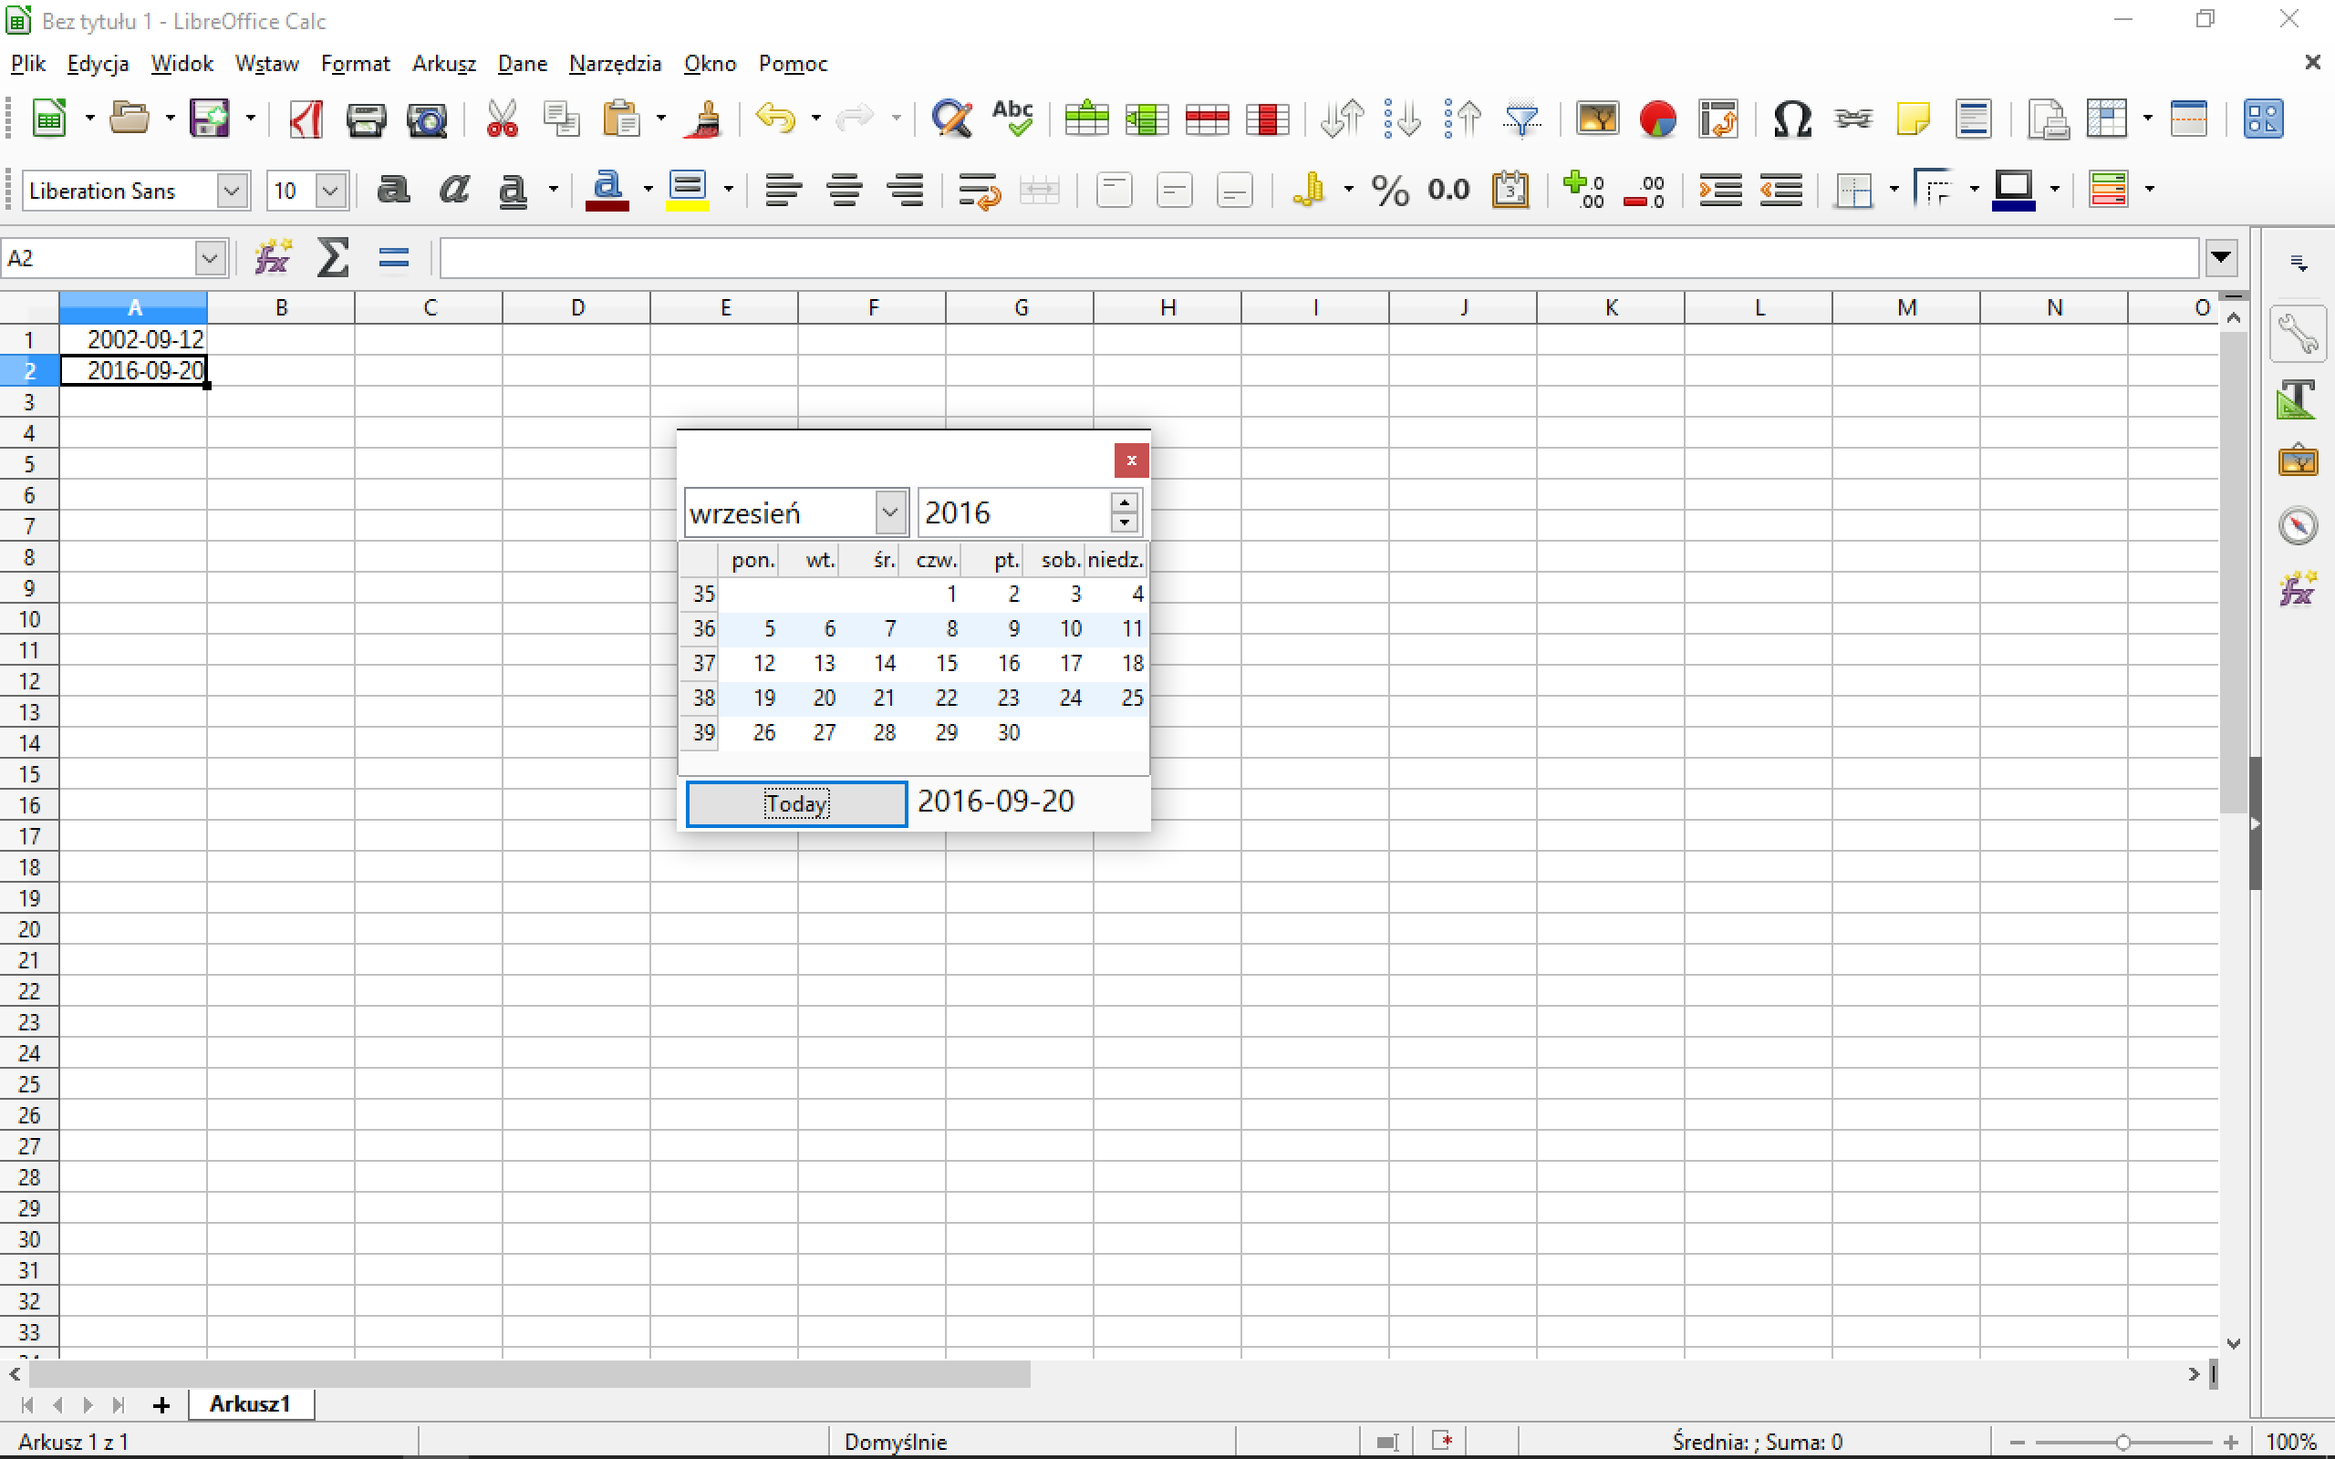The height and width of the screenshot is (1459, 2335).
Task: Open the font size dropdown
Action: (x=331, y=190)
